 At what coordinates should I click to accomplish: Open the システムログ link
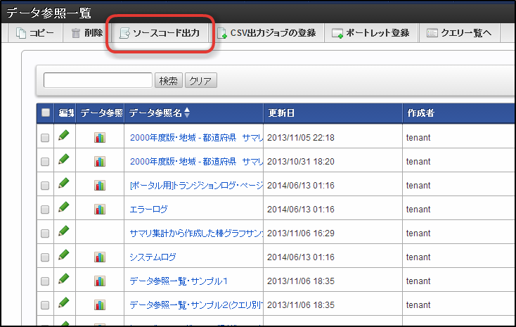click(x=153, y=257)
